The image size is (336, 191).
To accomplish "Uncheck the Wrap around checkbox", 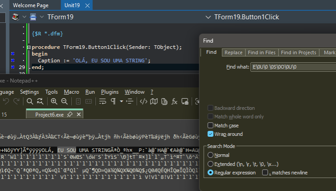I will 211,134.
